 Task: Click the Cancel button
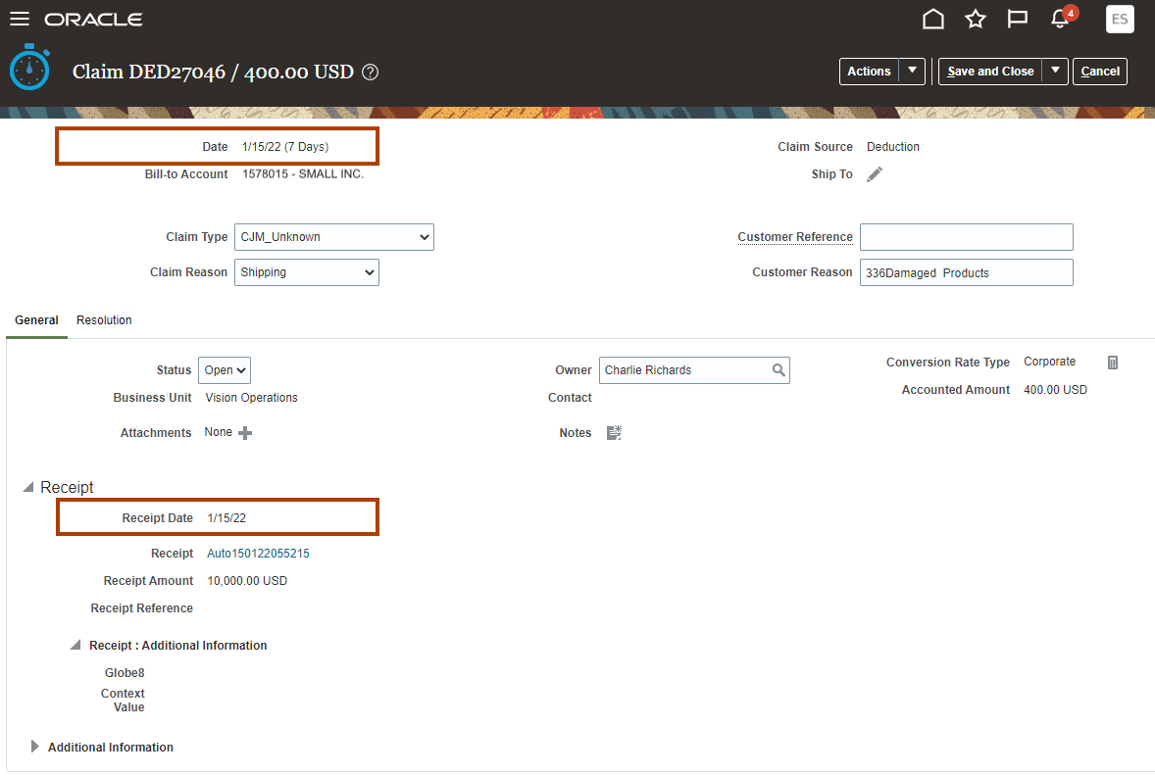click(1100, 72)
